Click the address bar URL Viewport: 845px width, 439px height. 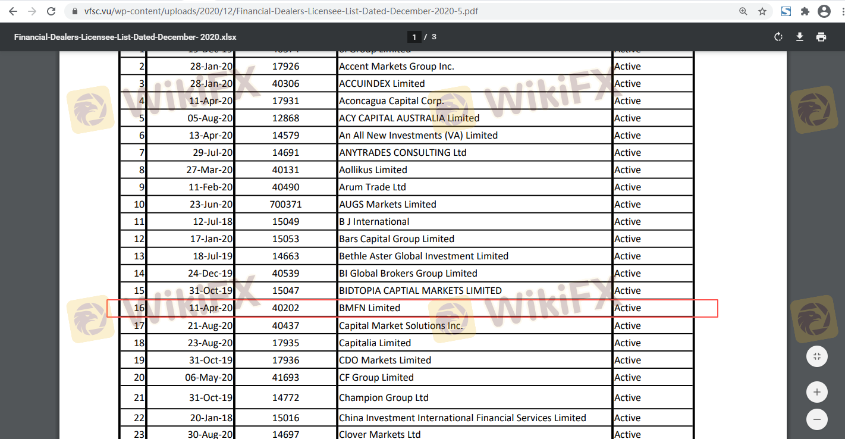tap(279, 11)
